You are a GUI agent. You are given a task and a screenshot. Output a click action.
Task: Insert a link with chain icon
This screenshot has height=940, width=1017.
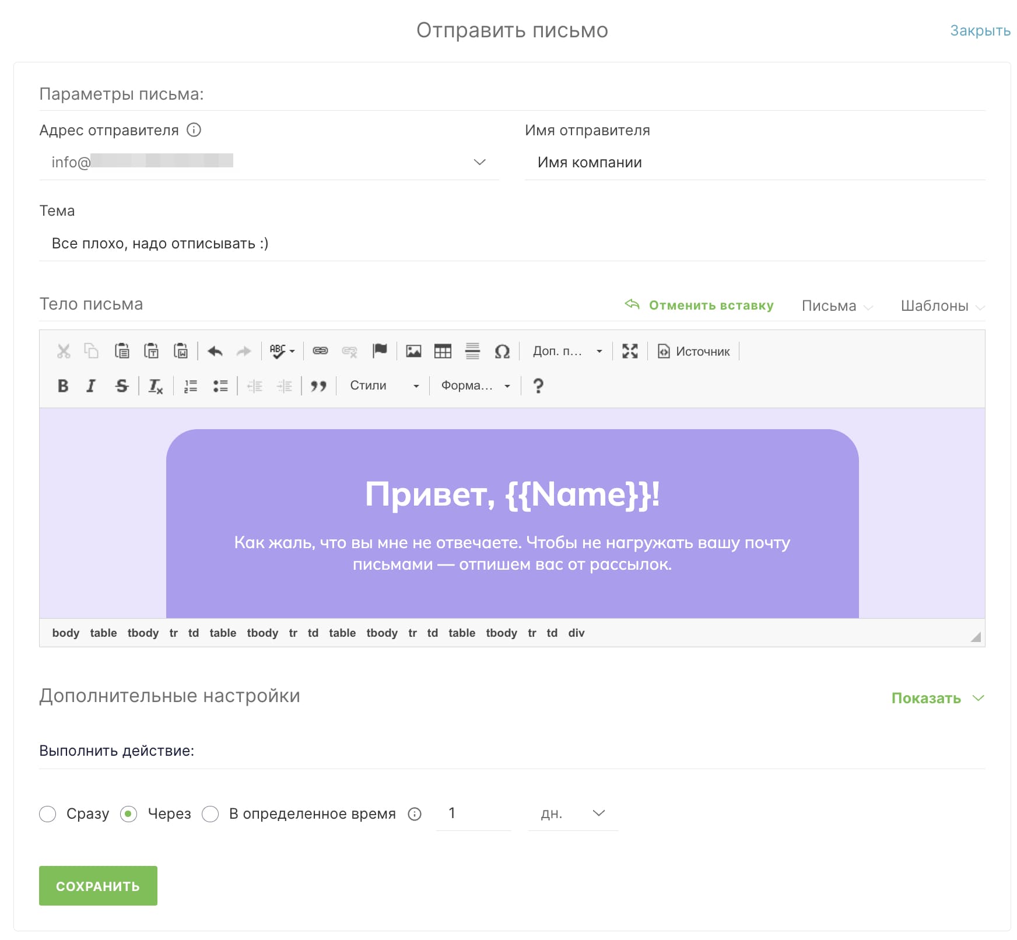pyautogui.click(x=320, y=351)
